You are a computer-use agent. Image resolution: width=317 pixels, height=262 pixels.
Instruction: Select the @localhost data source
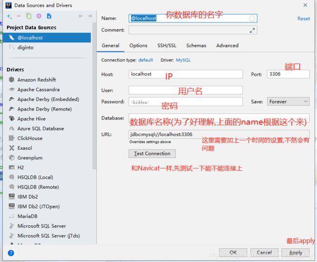(47, 38)
